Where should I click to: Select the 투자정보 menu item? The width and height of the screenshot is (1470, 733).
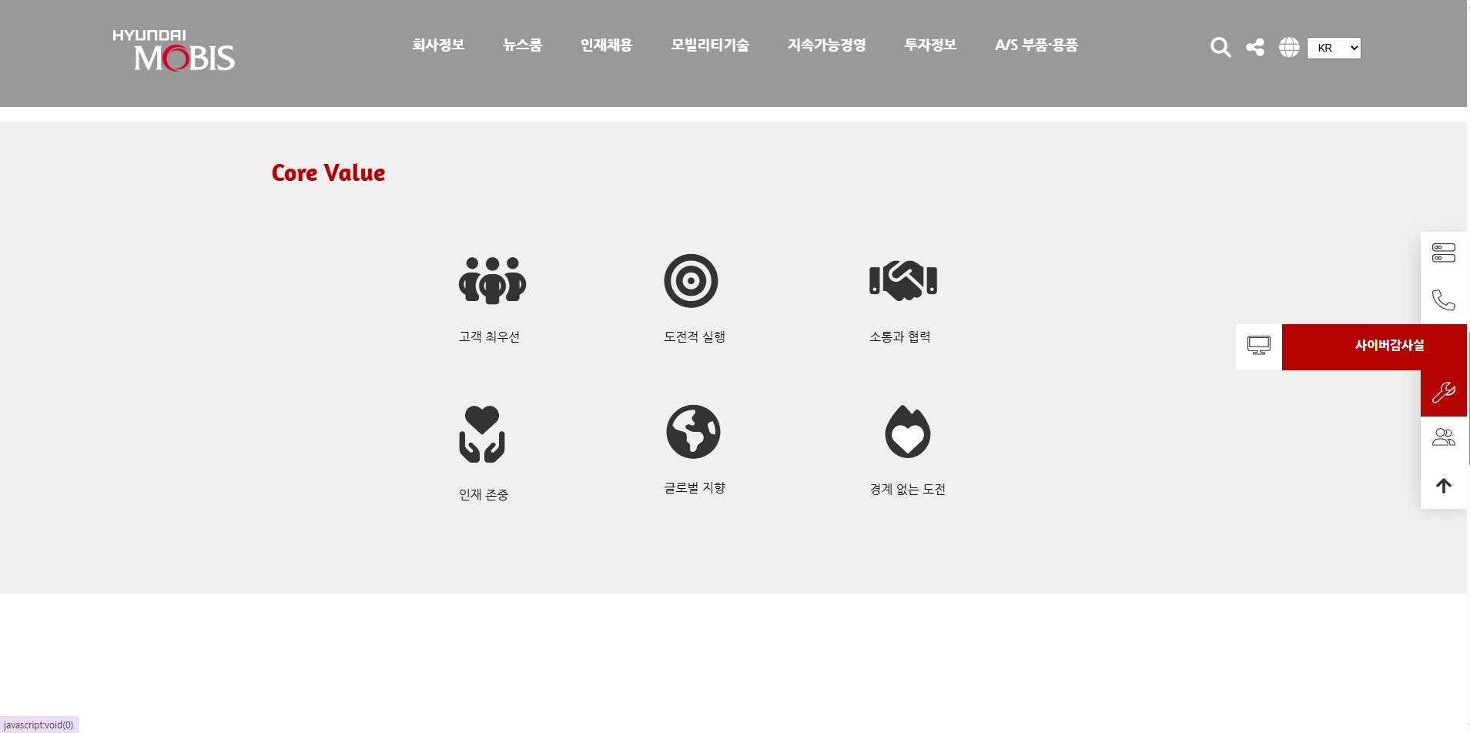[x=929, y=45]
